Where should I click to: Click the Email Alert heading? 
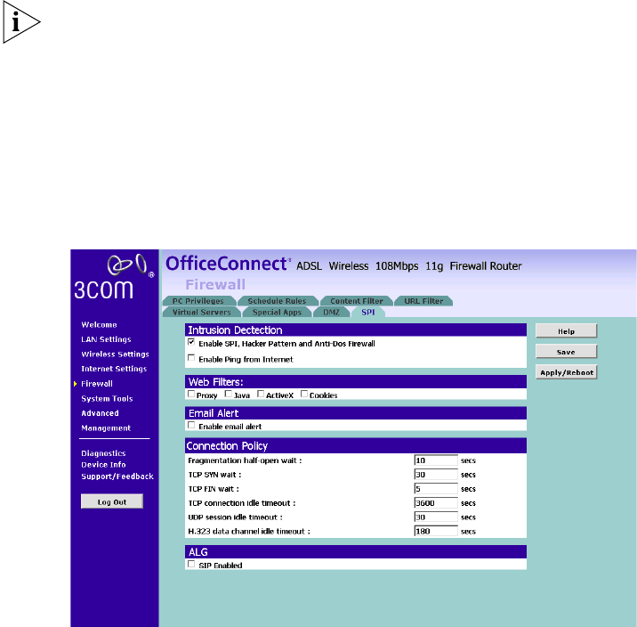click(x=356, y=413)
